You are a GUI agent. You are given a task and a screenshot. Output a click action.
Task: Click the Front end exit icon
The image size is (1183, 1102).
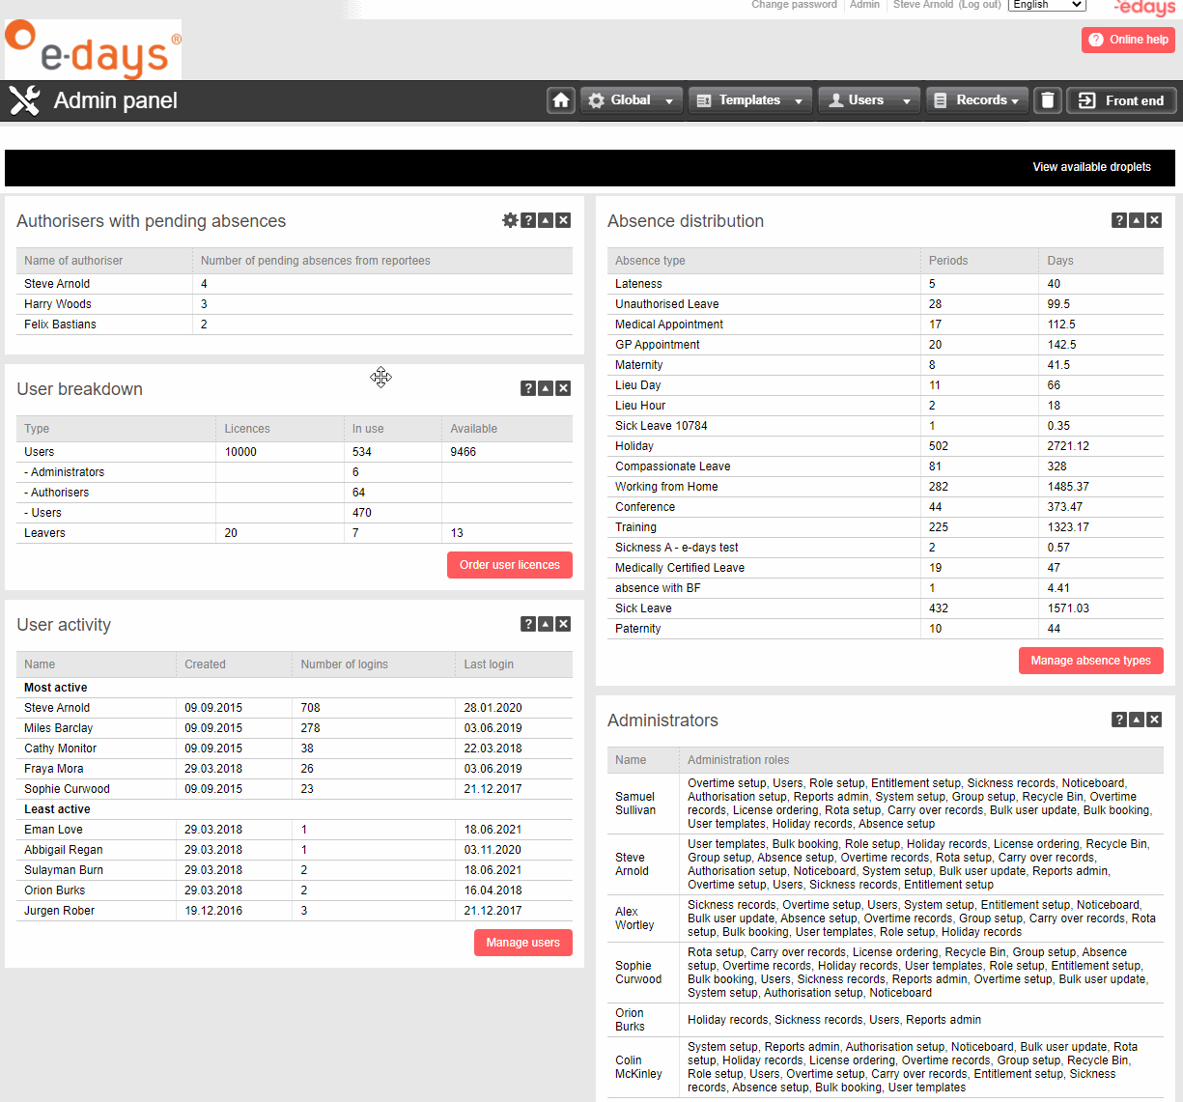point(1121,99)
